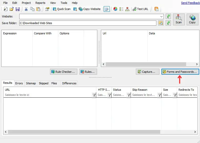Open the File menu
The width and height of the screenshot is (200, 143).
pos(5,3)
